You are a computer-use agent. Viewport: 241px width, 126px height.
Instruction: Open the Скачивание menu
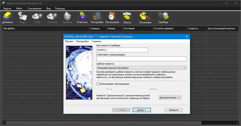coord(34,8)
